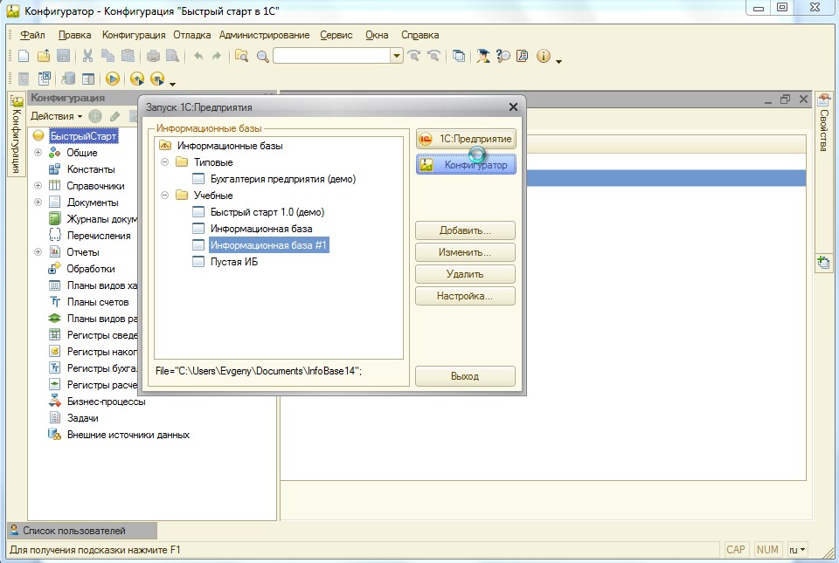
Task: Click the folder search toolbar icon
Action: click(x=242, y=56)
